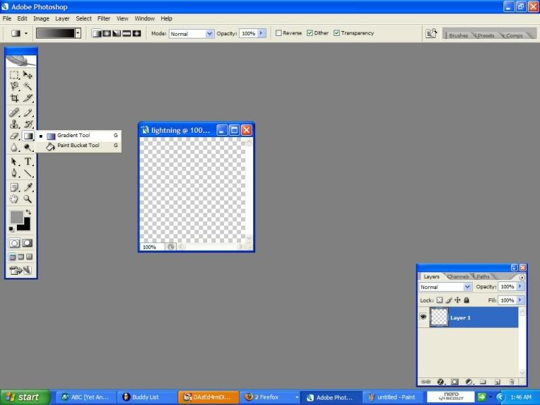The width and height of the screenshot is (540, 405).
Task: Select the Healing Brush tool
Action: point(14,113)
